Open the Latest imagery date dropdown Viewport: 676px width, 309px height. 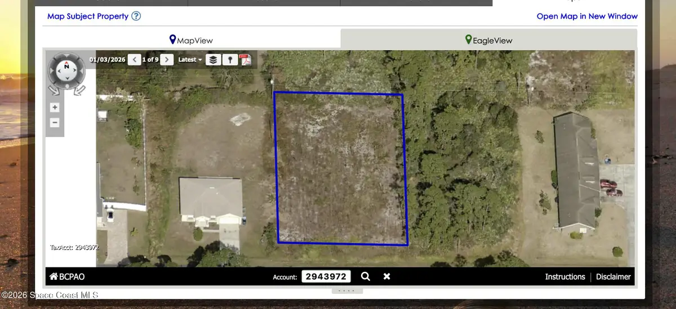[190, 60]
